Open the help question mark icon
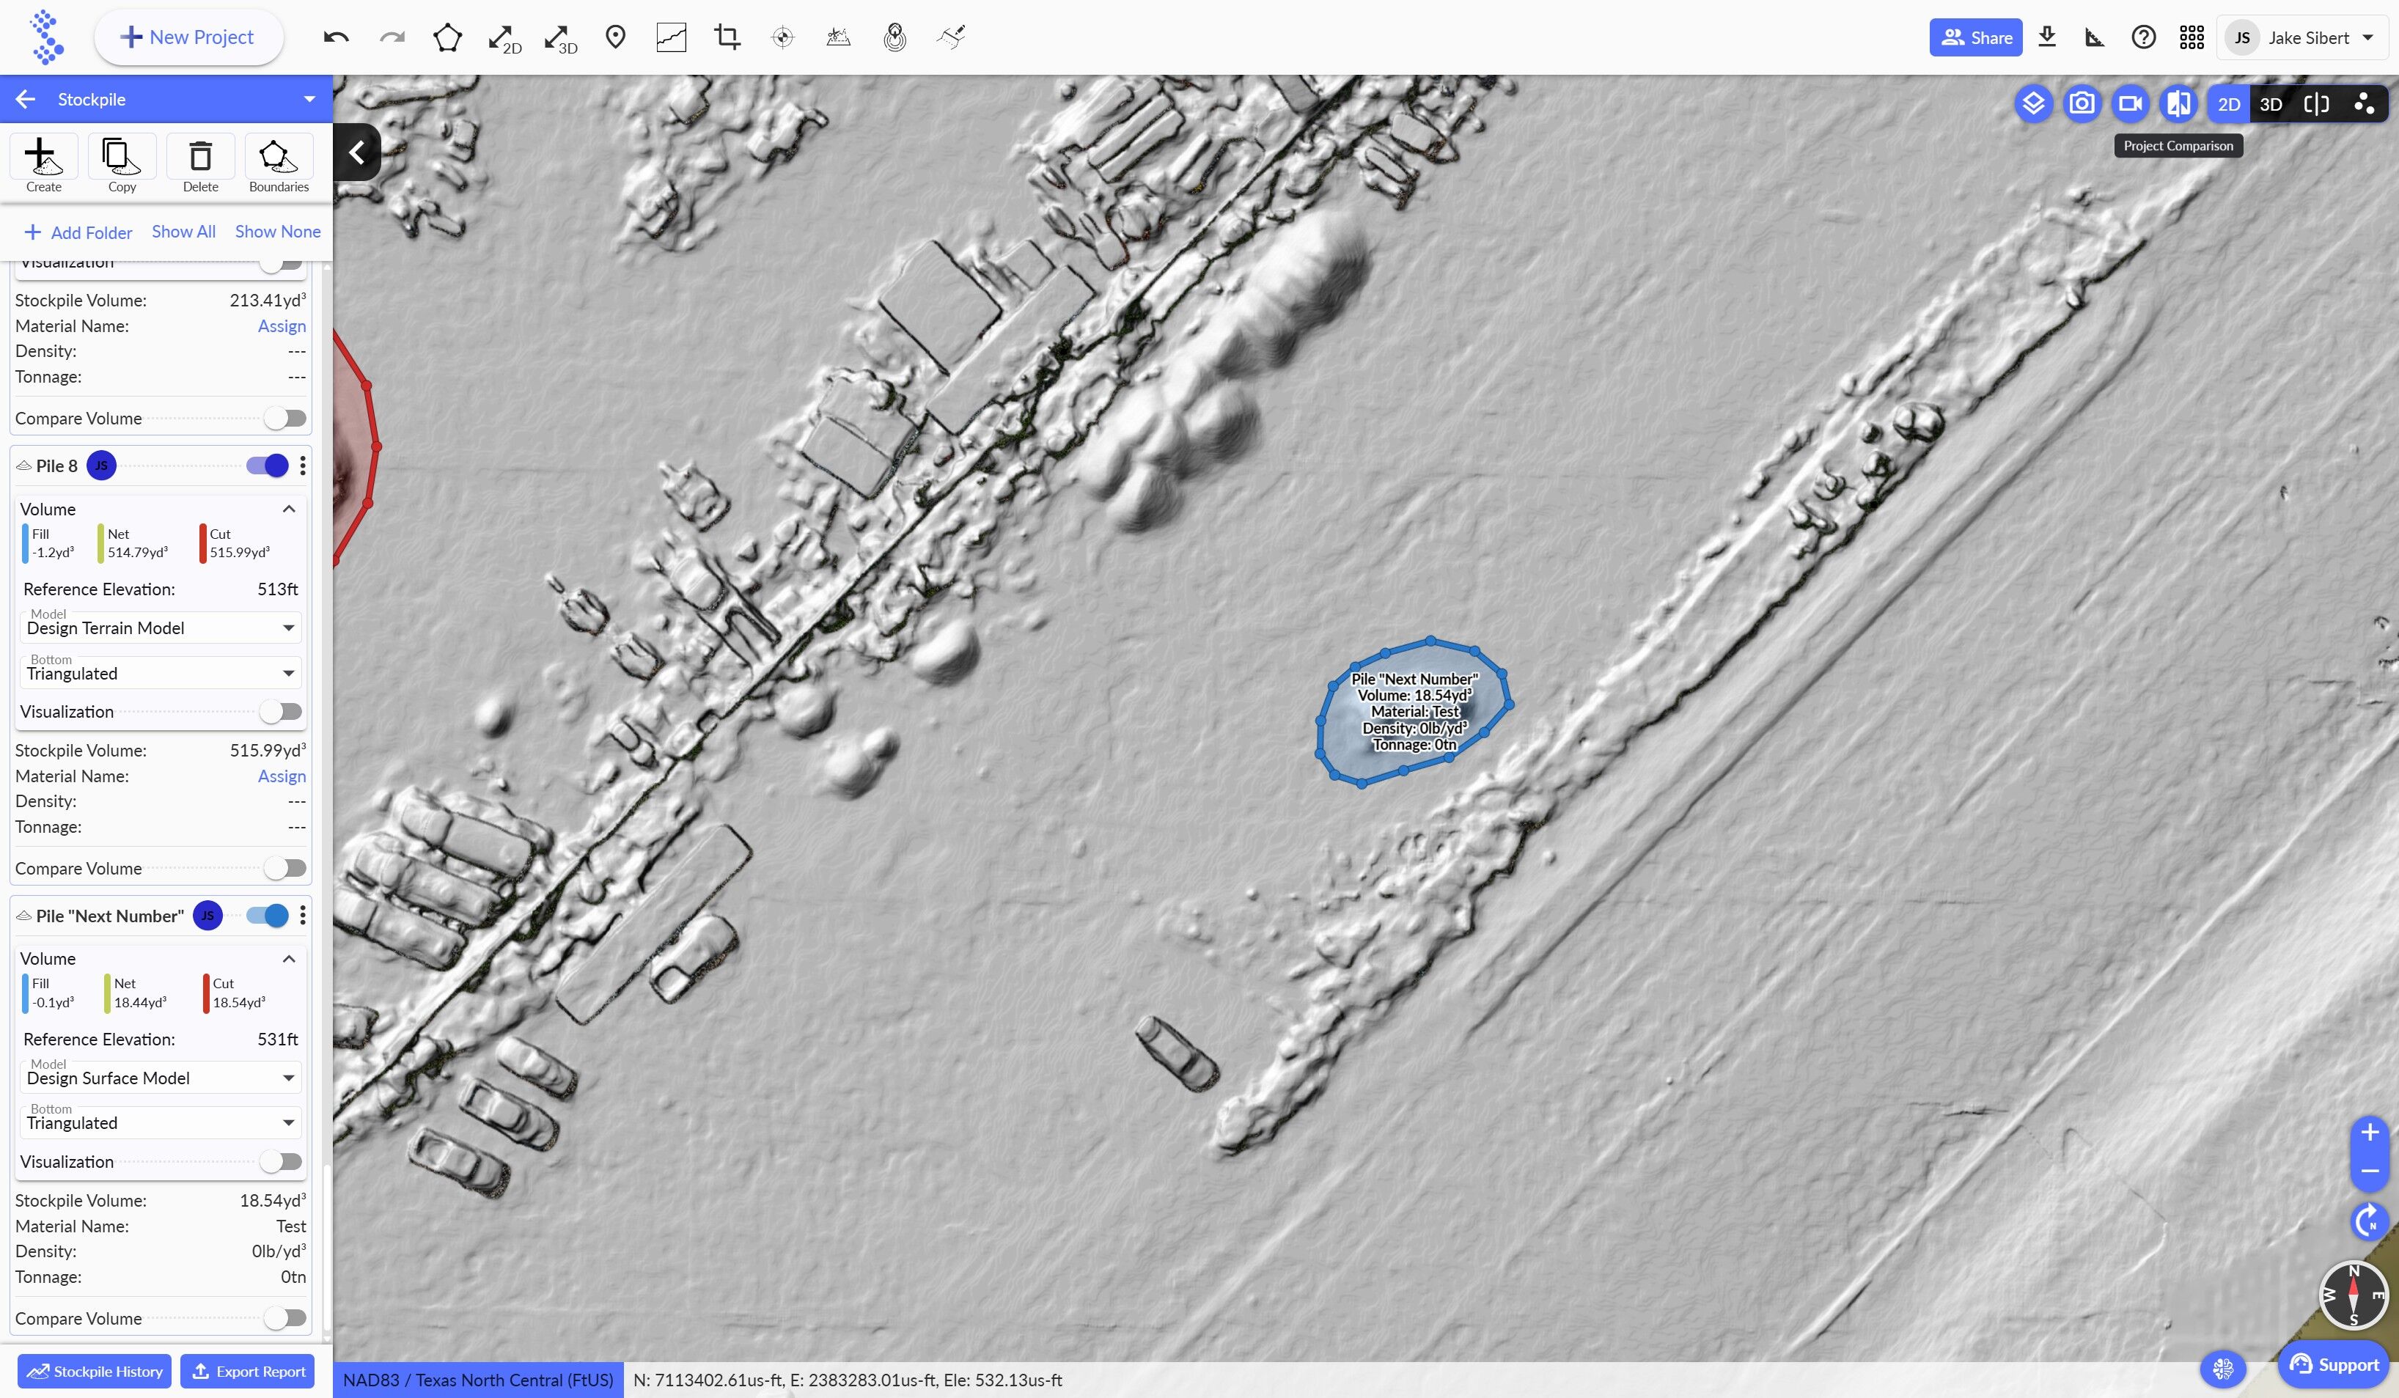The image size is (2399, 1398). click(x=2143, y=37)
